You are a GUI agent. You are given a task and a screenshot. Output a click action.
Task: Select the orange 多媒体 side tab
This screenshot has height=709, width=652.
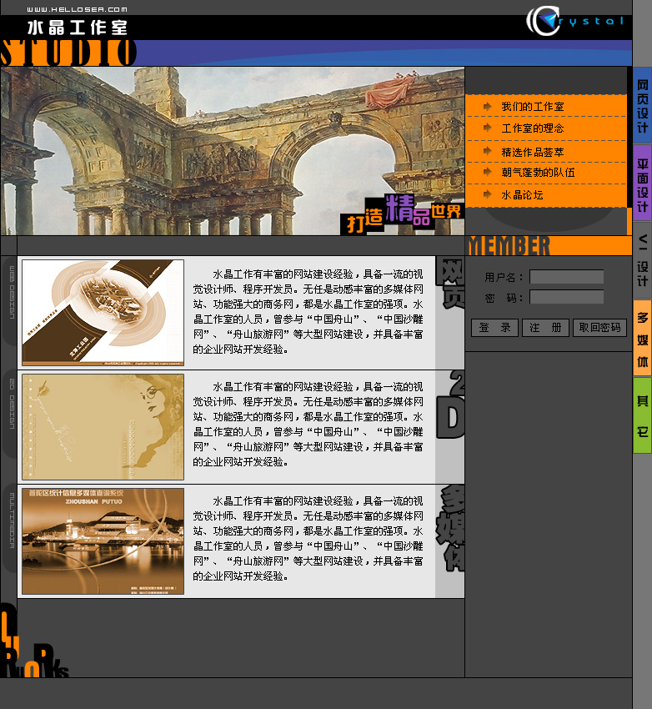click(642, 337)
